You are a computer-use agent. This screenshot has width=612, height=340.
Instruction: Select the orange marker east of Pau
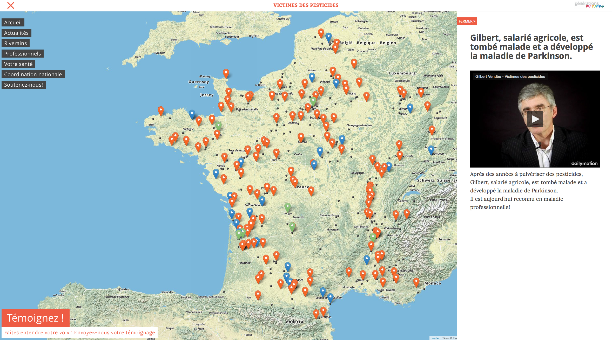tap(258, 295)
